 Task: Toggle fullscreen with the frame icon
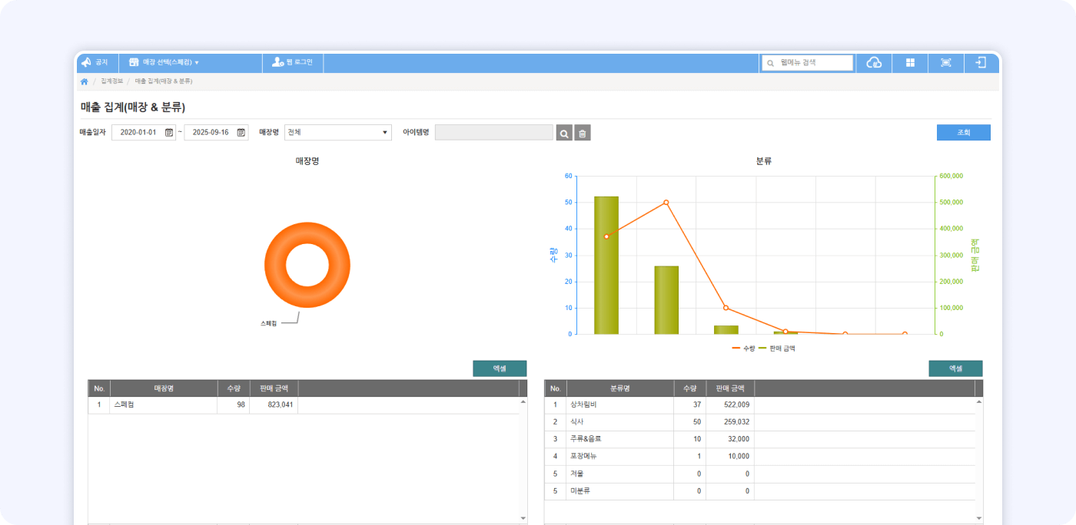click(945, 63)
